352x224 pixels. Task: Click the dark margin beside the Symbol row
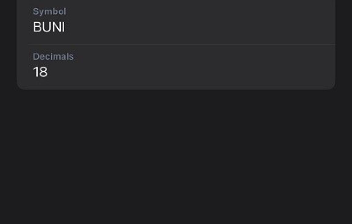8,22
